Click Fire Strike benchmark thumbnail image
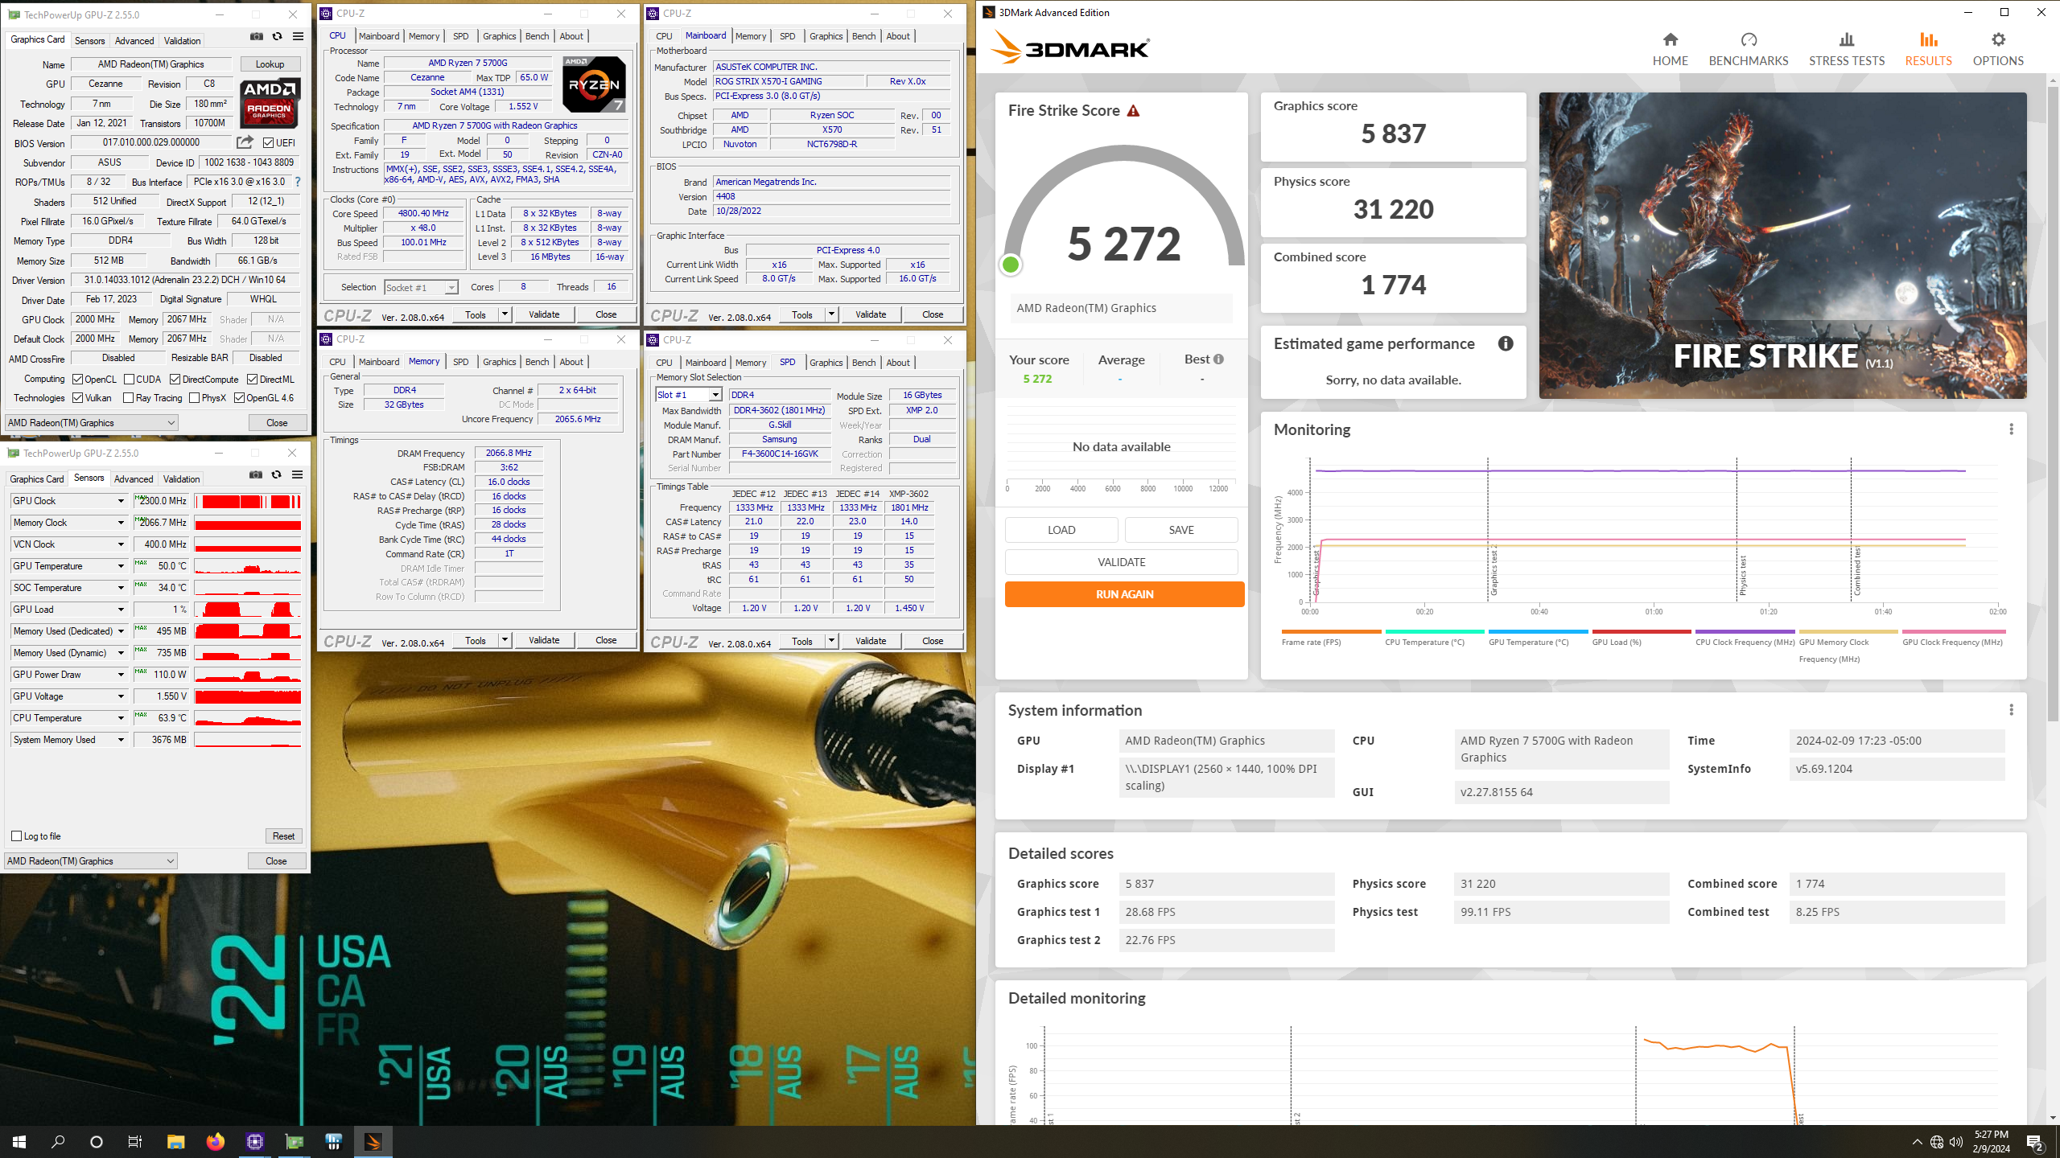Screen dimensions: 2060x1158 tap(1782, 245)
